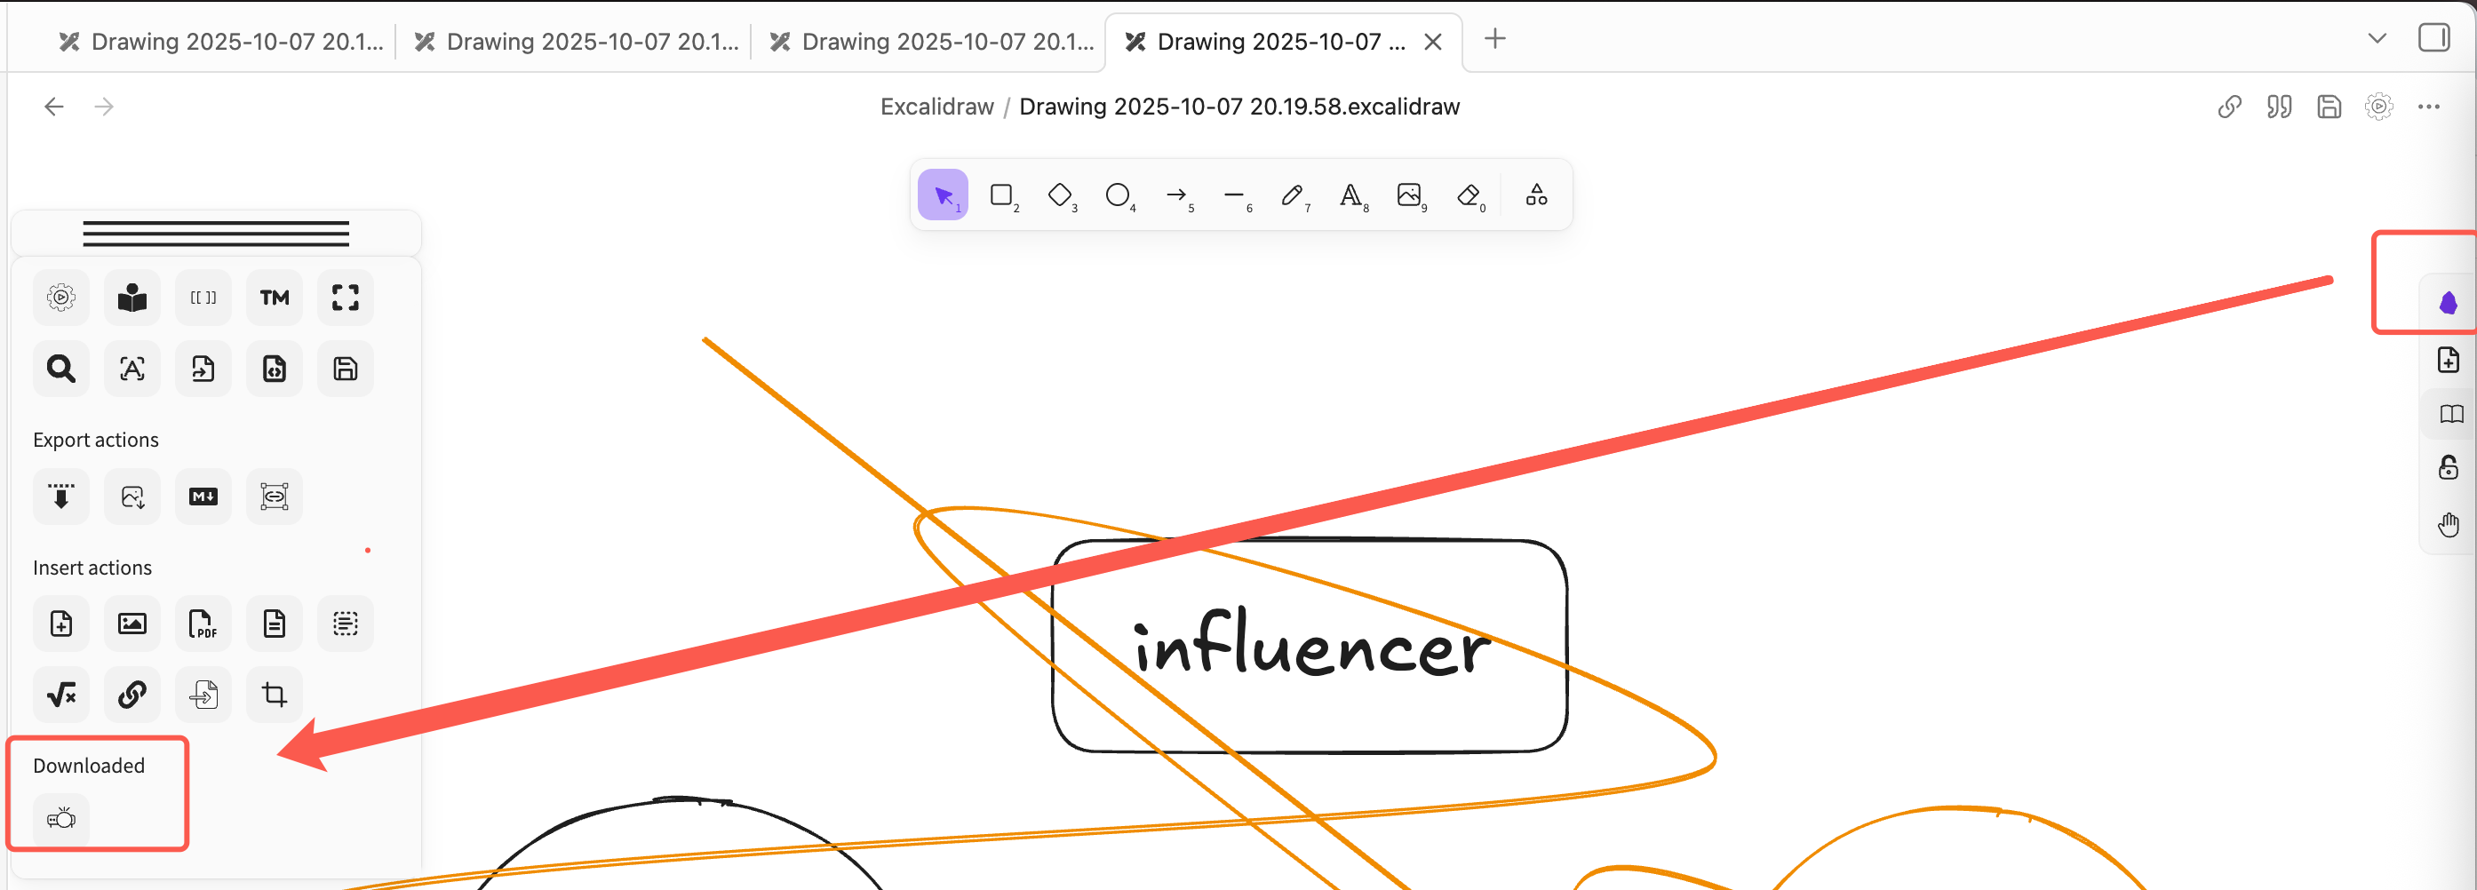Click the scan text 'A' icon
The height and width of the screenshot is (890, 2477).
click(x=131, y=370)
